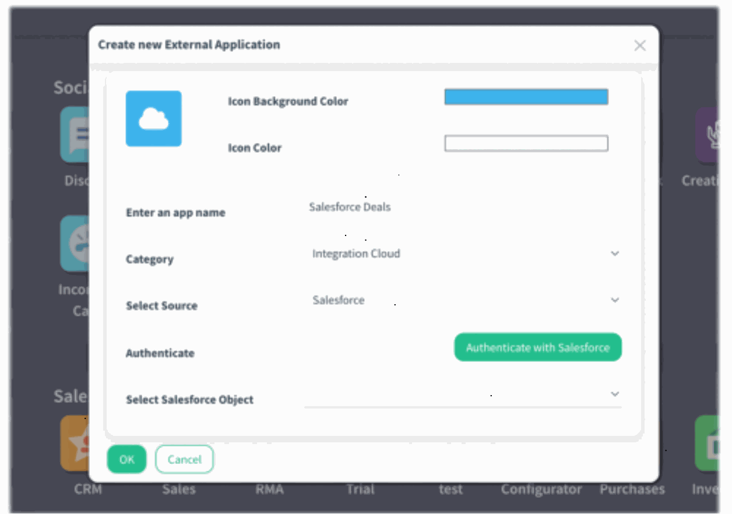The height and width of the screenshot is (514, 732).
Task: Click the Incoming Calls gauge icon
Action: click(x=74, y=244)
